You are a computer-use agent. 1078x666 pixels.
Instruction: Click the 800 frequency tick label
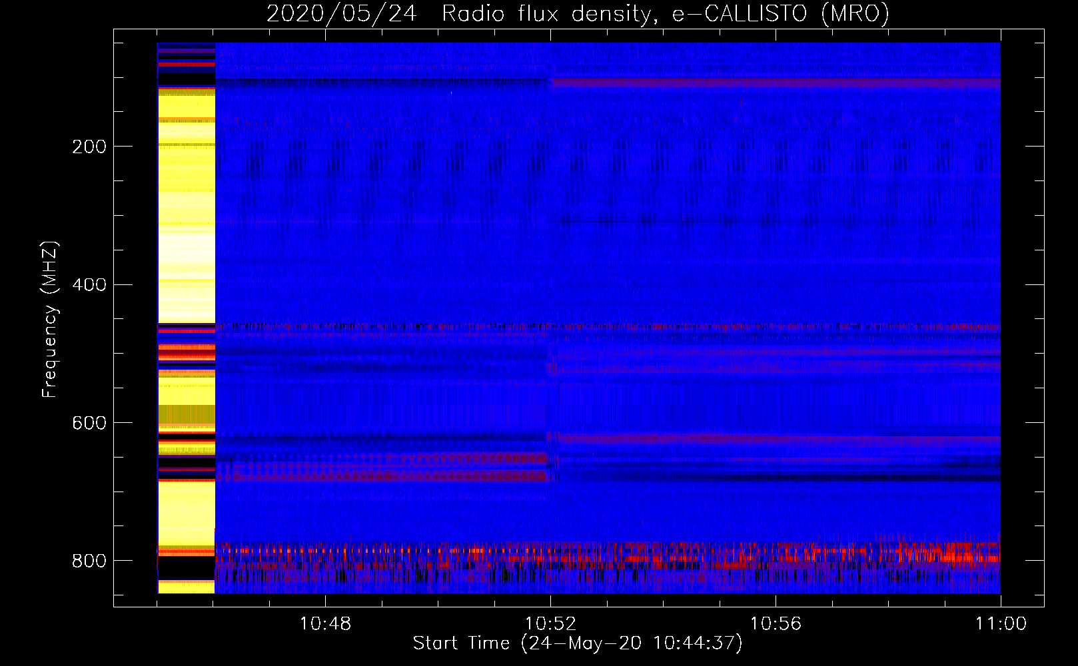click(x=89, y=561)
